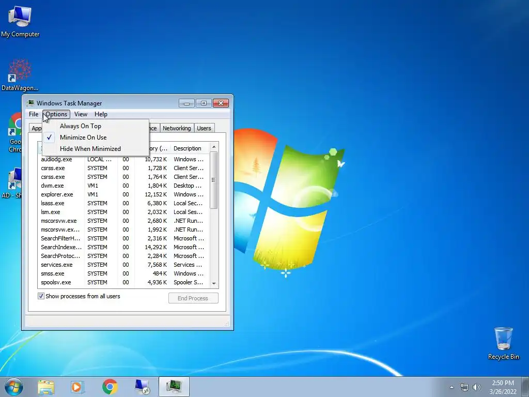Image resolution: width=529 pixels, height=397 pixels.
Task: Select the Recycle Bin icon
Action: 503,343
